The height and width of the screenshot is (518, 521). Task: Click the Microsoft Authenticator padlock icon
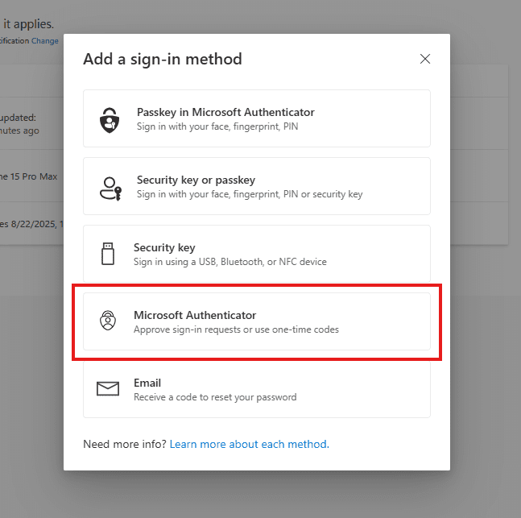(x=108, y=321)
